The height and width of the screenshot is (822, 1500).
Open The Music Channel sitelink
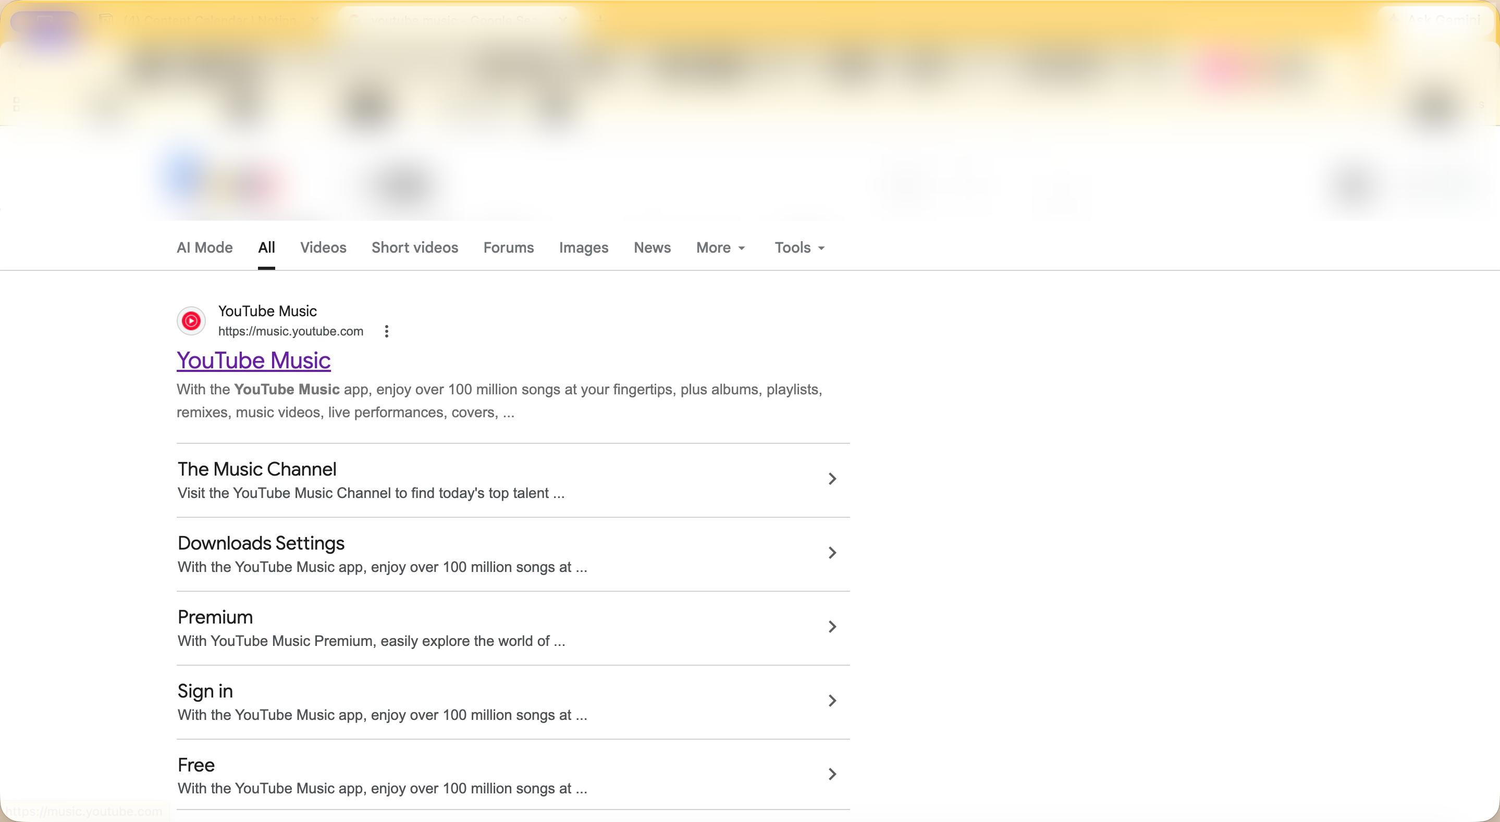[x=257, y=469]
